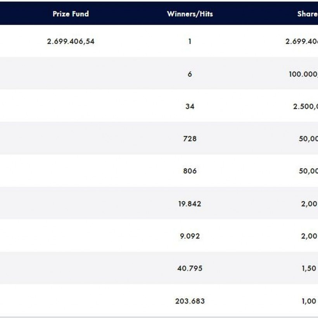Click the 2.500 share value
This screenshot has width=318, height=318.
(x=305, y=106)
